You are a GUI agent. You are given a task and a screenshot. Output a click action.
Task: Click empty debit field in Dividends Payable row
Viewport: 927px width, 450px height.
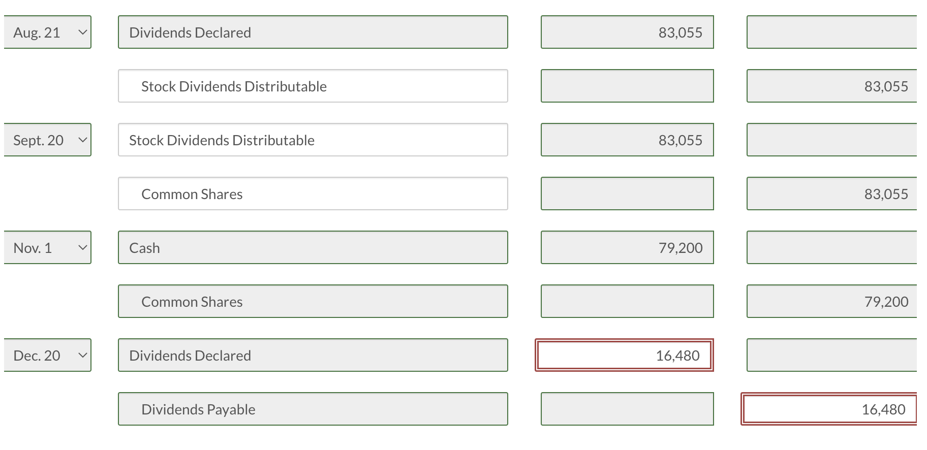pos(628,409)
